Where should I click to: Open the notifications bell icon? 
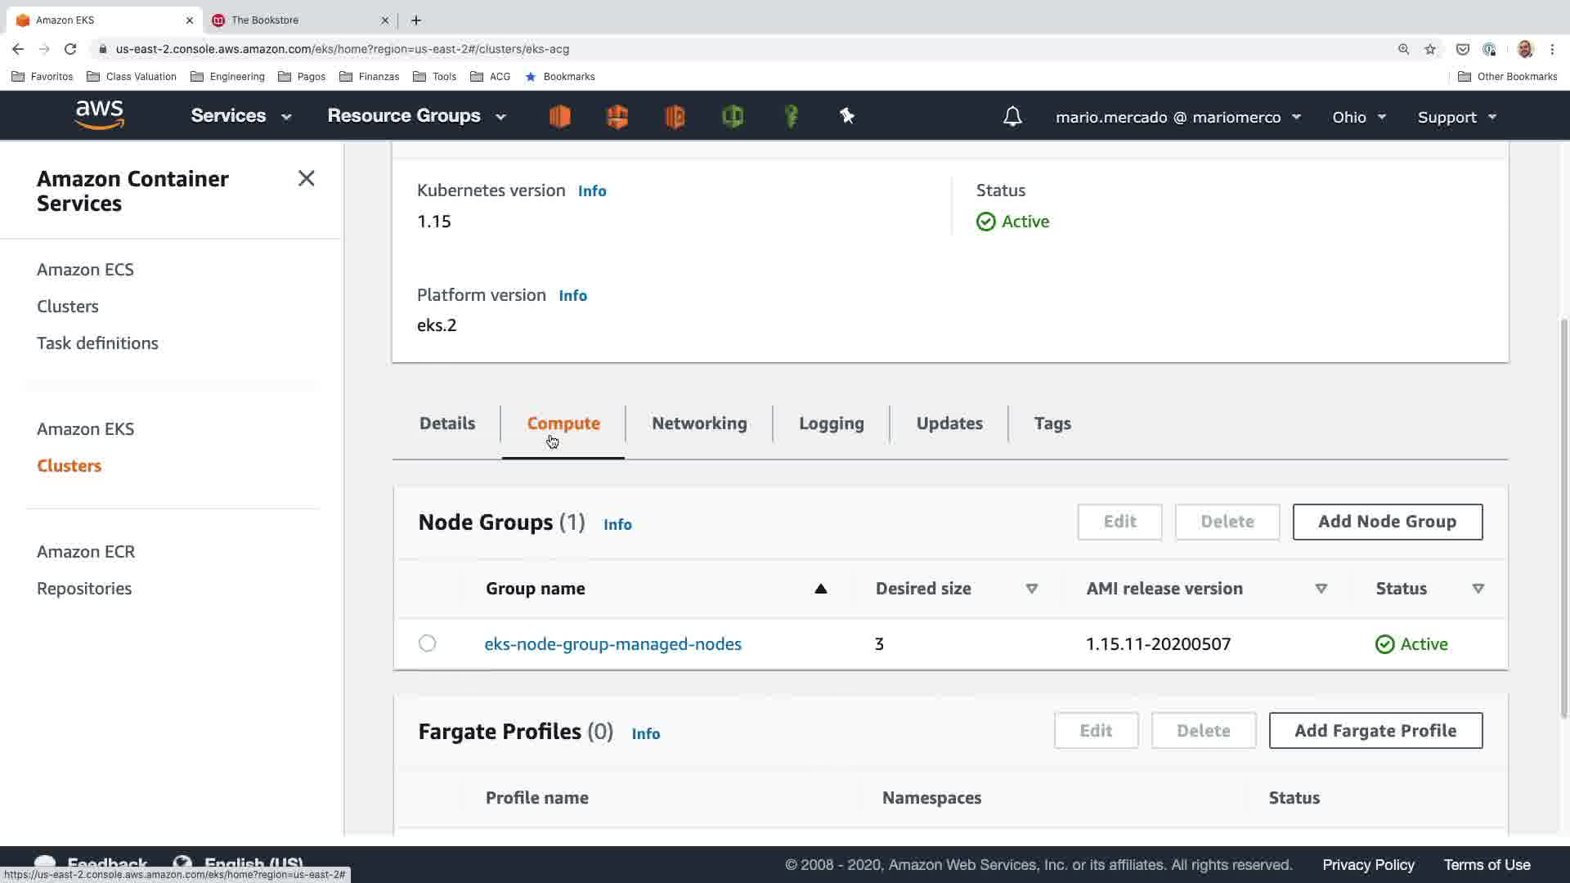tap(1012, 117)
